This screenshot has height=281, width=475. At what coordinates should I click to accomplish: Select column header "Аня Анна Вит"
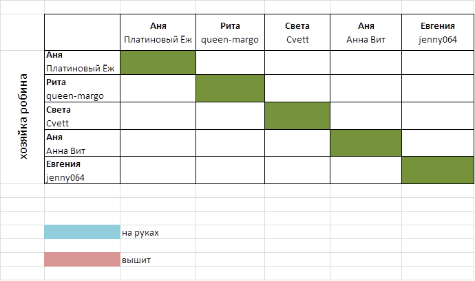366,32
